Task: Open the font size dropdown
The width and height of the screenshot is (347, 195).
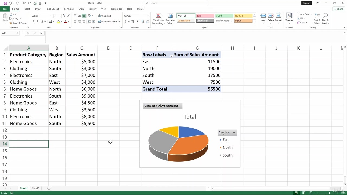Action: tap(60, 16)
